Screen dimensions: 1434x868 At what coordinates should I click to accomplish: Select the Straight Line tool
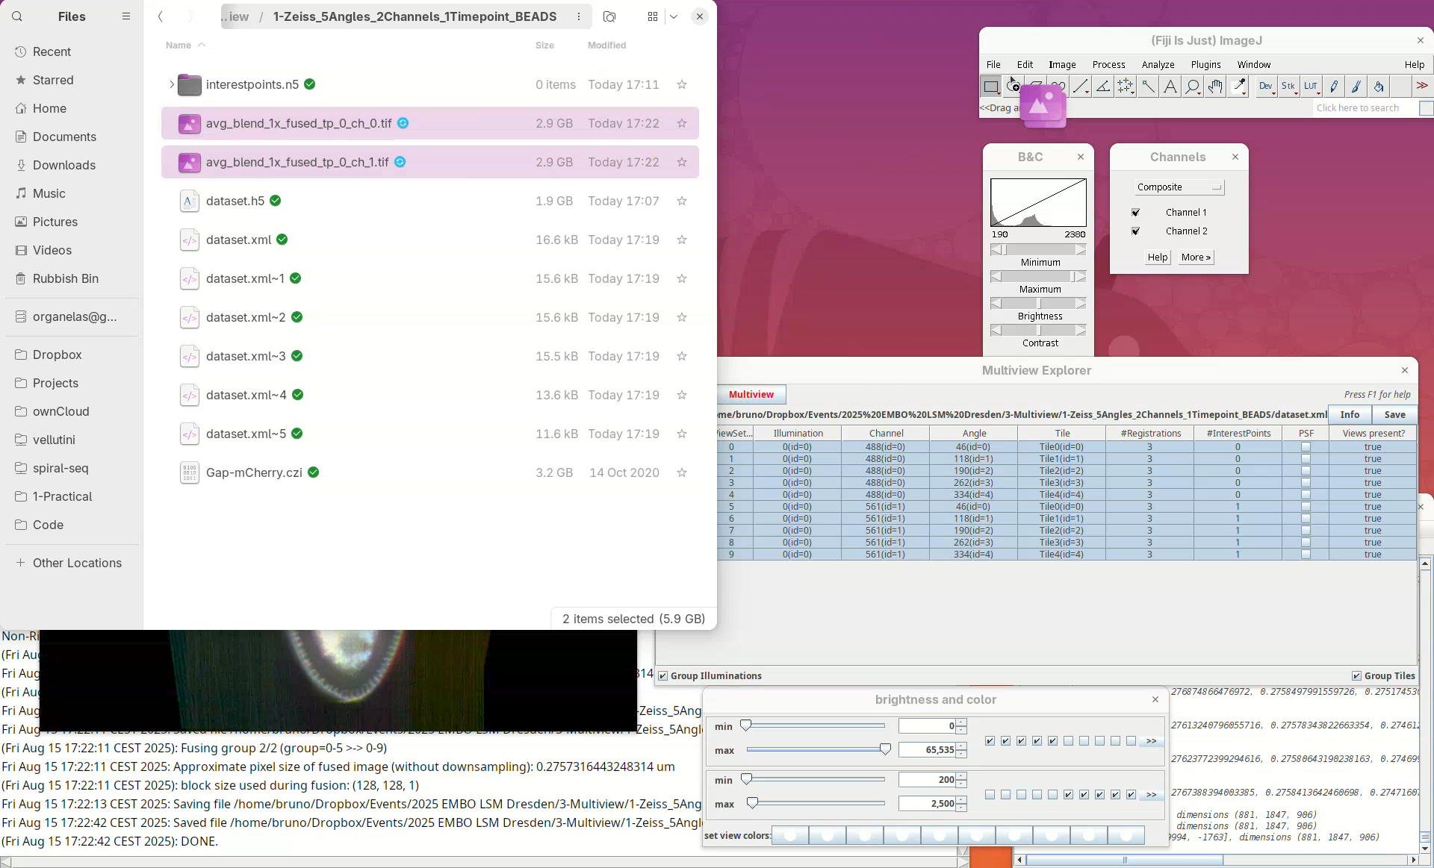[x=1080, y=87]
